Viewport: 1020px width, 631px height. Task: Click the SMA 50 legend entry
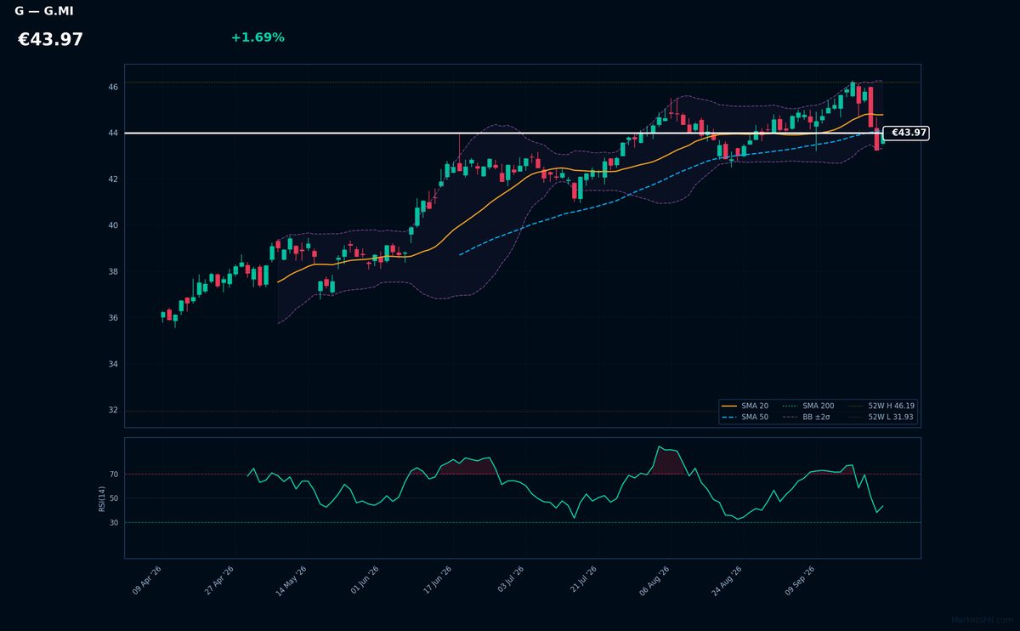coord(745,418)
